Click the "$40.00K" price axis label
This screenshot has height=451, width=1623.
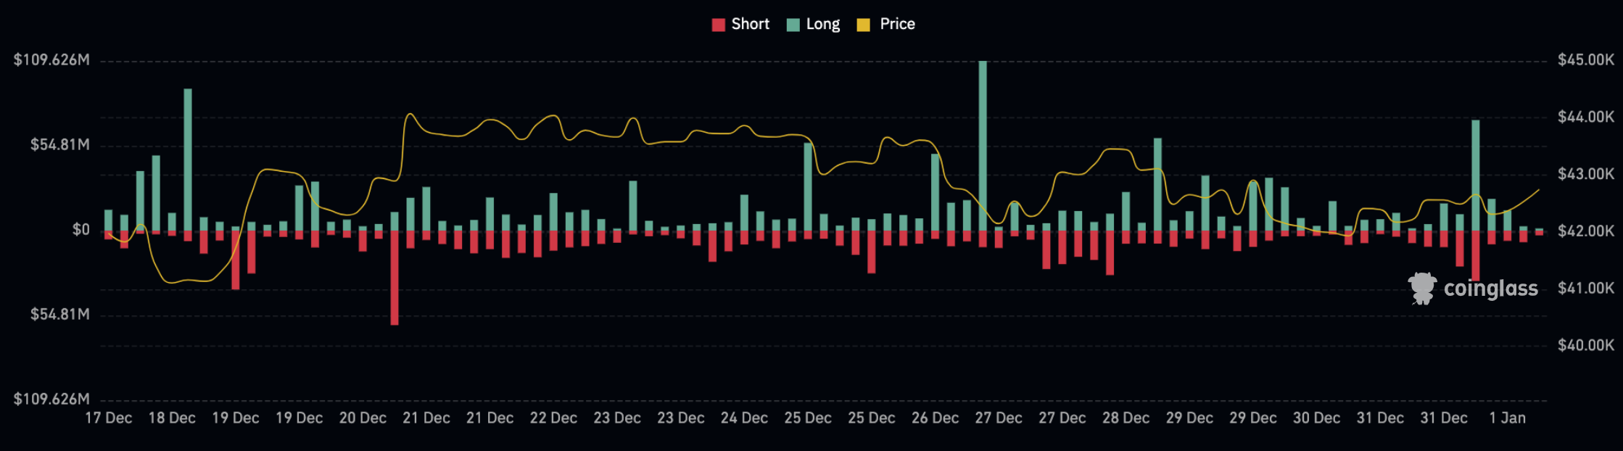tap(1586, 345)
